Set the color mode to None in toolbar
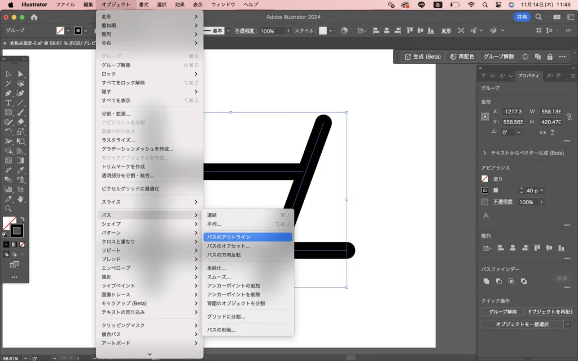Viewport: 578px width, 361px height. click(22, 244)
